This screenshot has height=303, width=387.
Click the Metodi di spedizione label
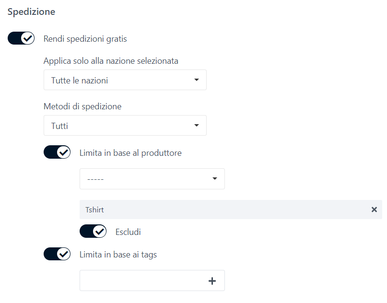click(x=82, y=106)
